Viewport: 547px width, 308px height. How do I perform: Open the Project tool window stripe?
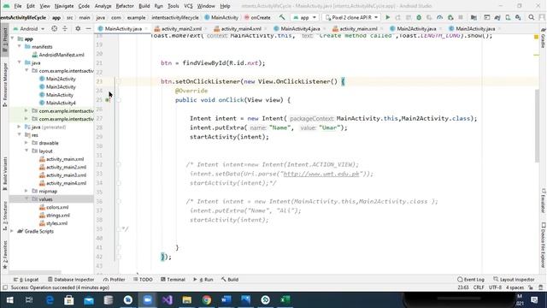[5, 40]
